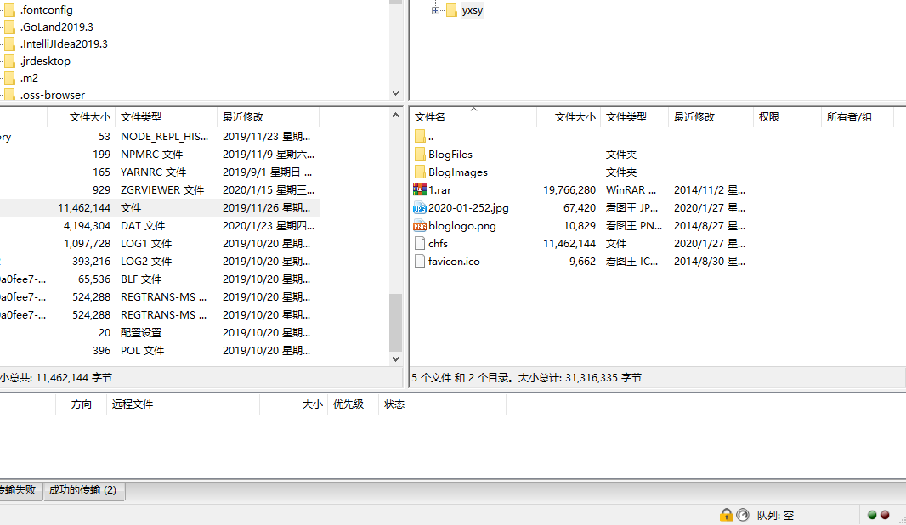This screenshot has height=525, width=906.
Task: Select the favicon.ico file icon
Action: pyautogui.click(x=420, y=262)
